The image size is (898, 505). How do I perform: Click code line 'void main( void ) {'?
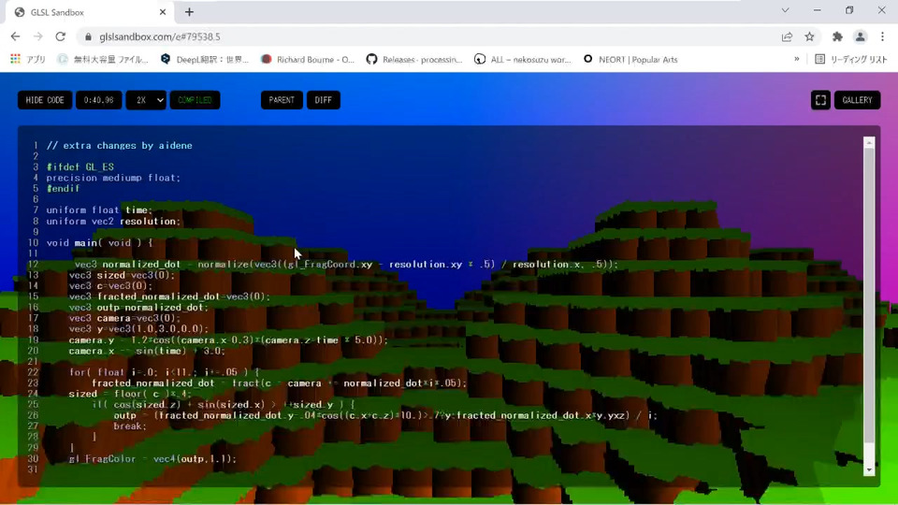click(100, 243)
